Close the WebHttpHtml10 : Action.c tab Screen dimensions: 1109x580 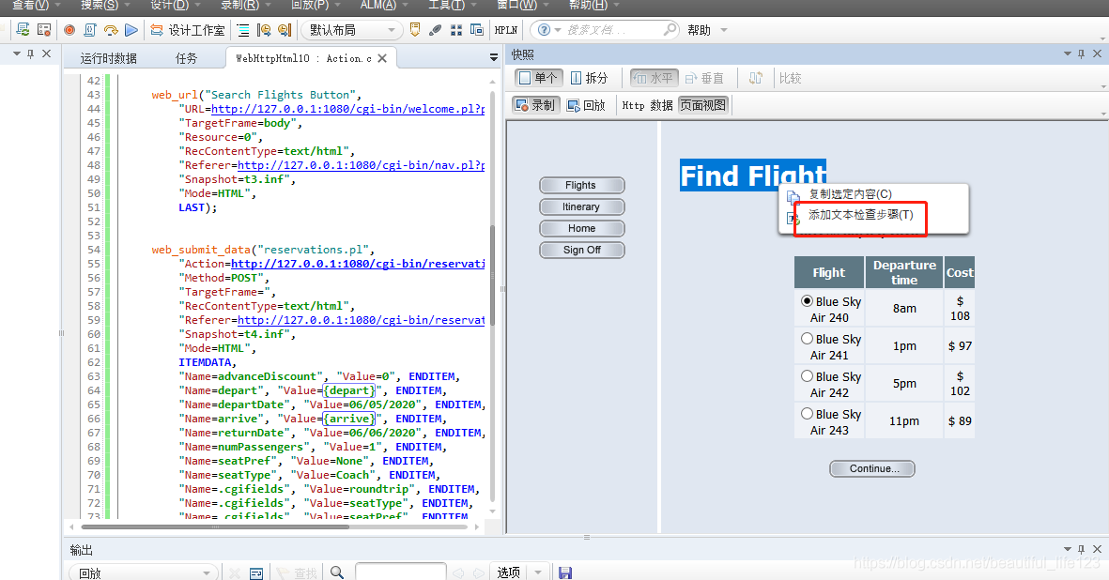pyautogui.click(x=382, y=58)
